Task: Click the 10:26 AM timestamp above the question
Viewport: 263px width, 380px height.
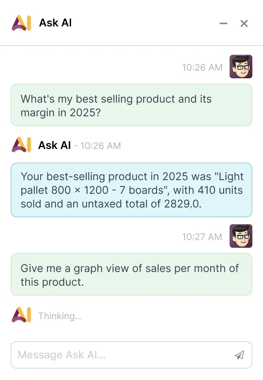Action: pyautogui.click(x=202, y=67)
